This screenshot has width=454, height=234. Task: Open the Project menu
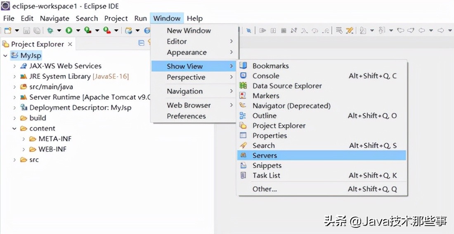[x=116, y=18]
